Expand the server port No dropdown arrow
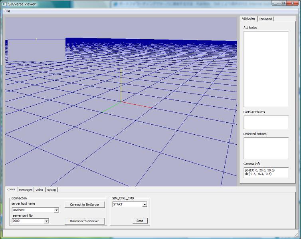The height and width of the screenshot is (239, 301). pos(46,221)
